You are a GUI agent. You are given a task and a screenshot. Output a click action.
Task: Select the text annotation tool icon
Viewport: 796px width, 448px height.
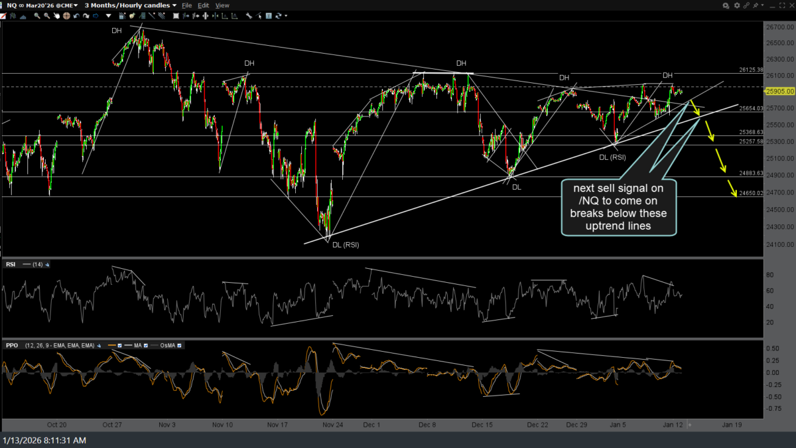click(269, 15)
